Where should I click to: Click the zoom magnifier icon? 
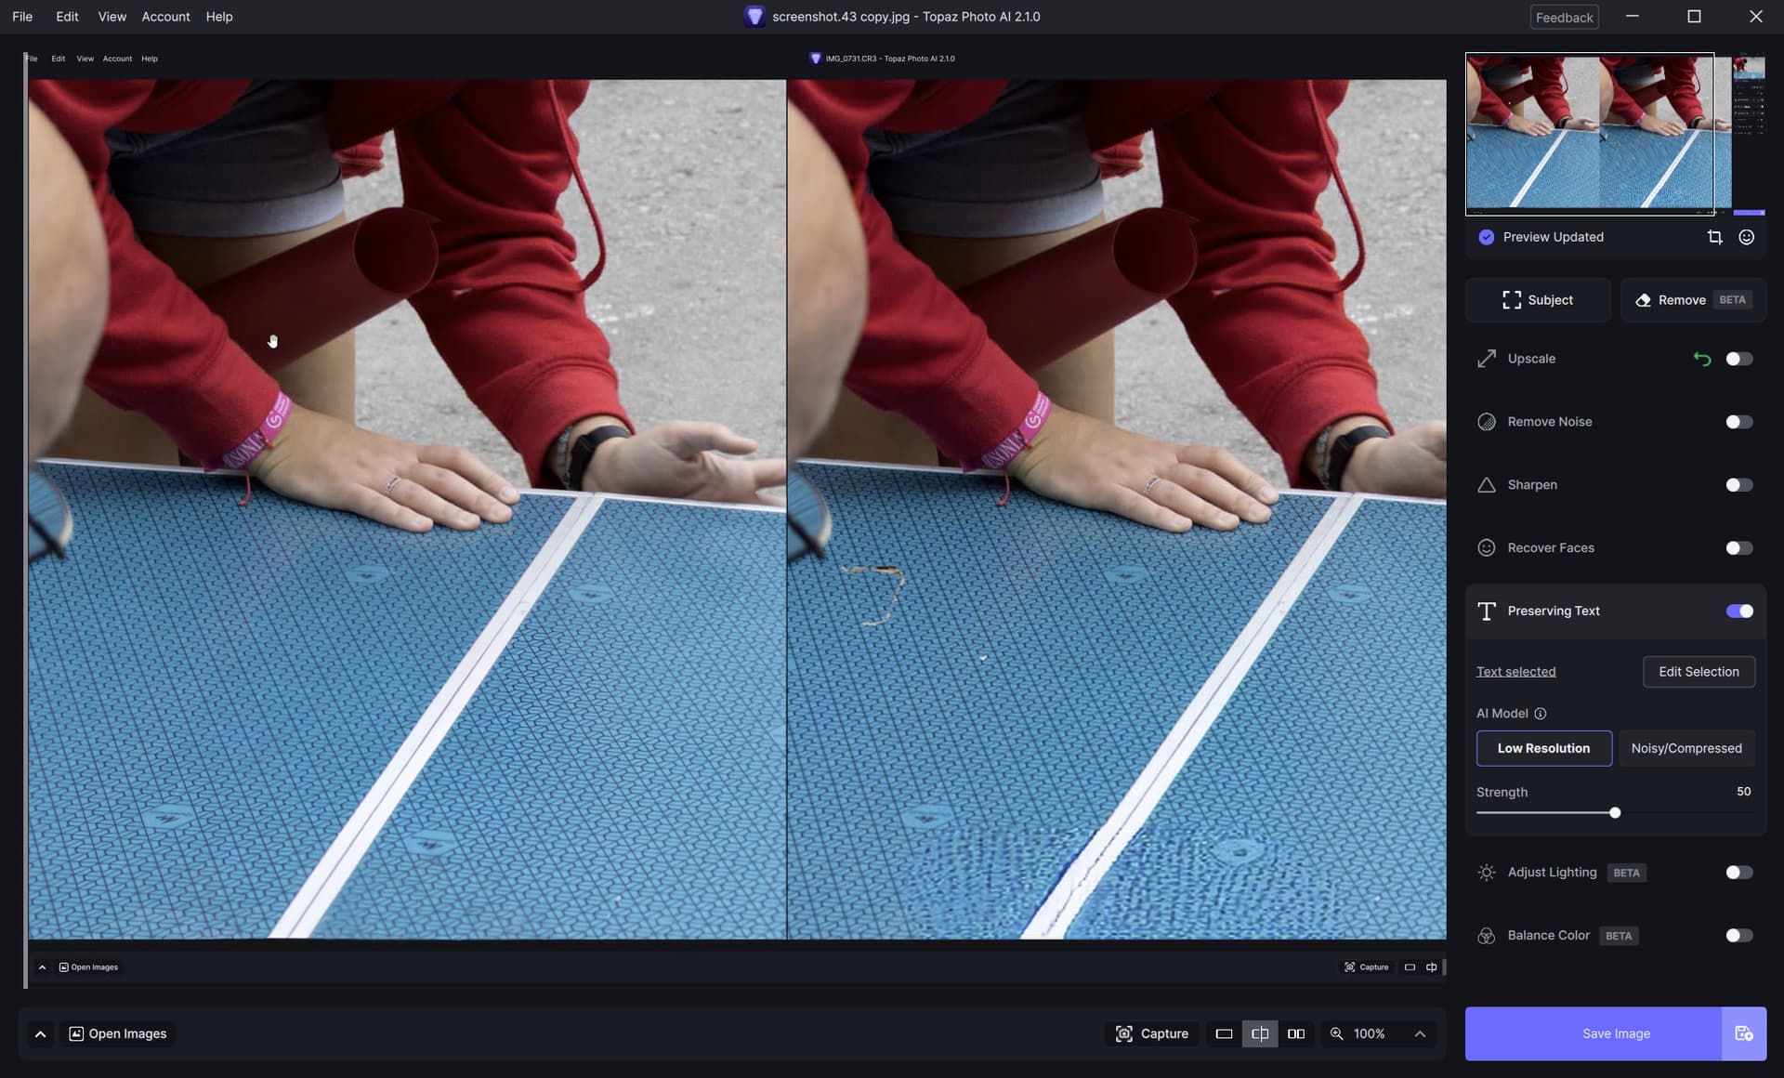[1337, 1033]
